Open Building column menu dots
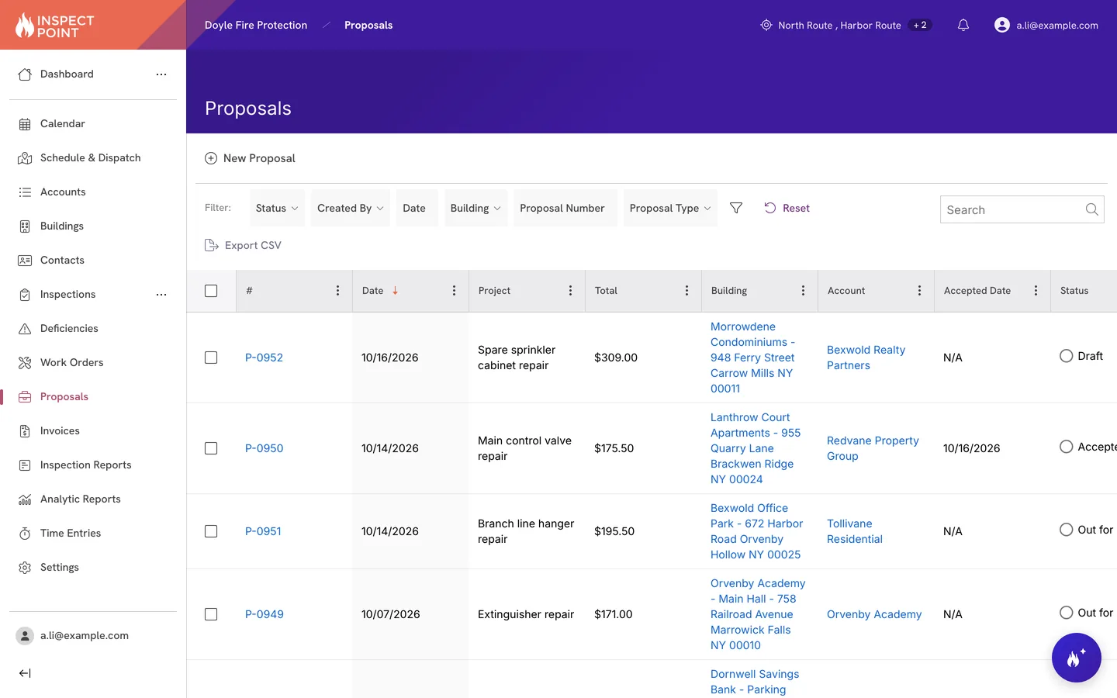Image resolution: width=1117 pixels, height=698 pixels. click(803, 291)
